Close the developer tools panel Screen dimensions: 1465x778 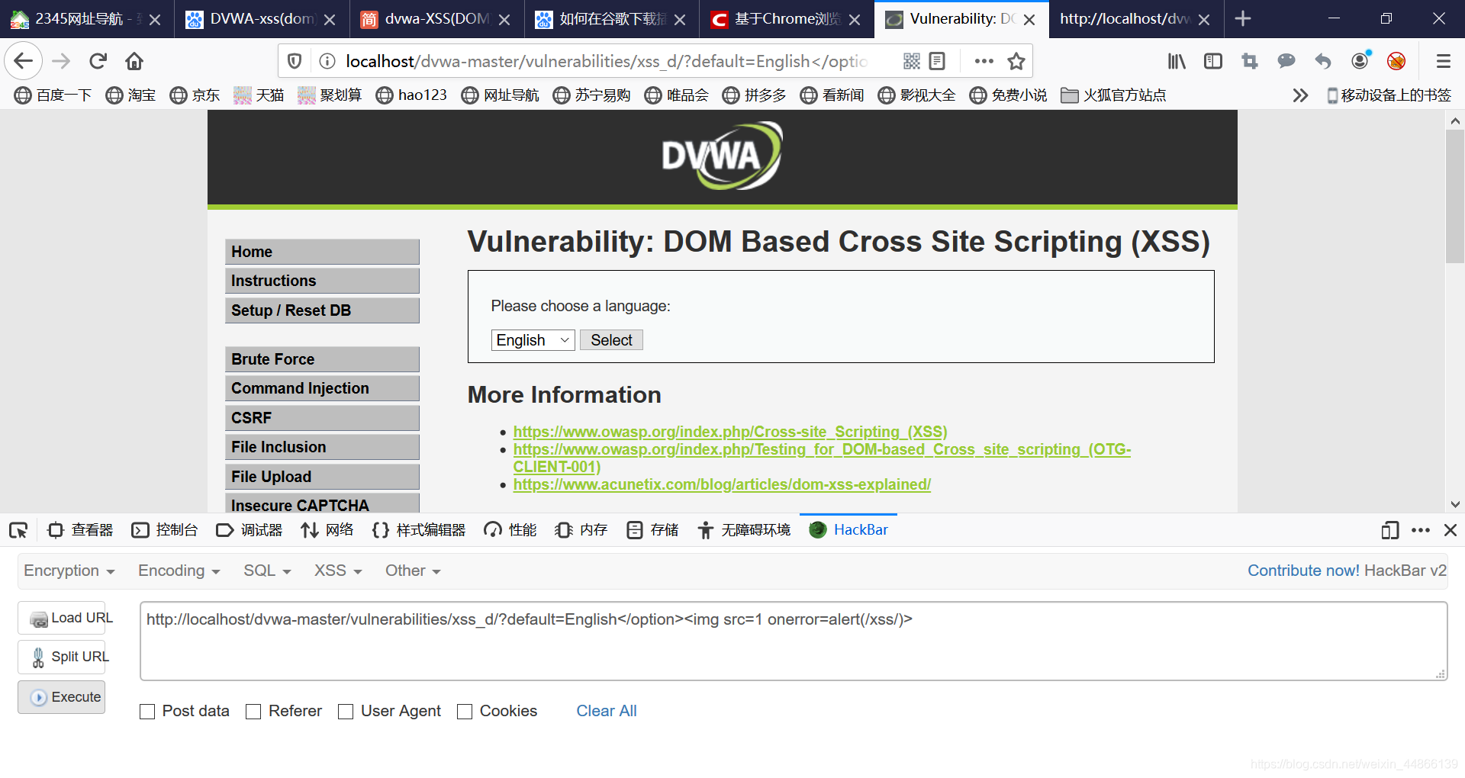(1451, 530)
